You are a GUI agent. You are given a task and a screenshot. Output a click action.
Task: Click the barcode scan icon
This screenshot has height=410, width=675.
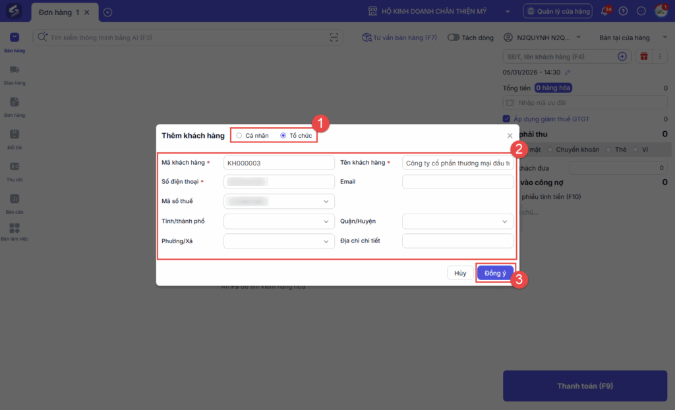334,38
